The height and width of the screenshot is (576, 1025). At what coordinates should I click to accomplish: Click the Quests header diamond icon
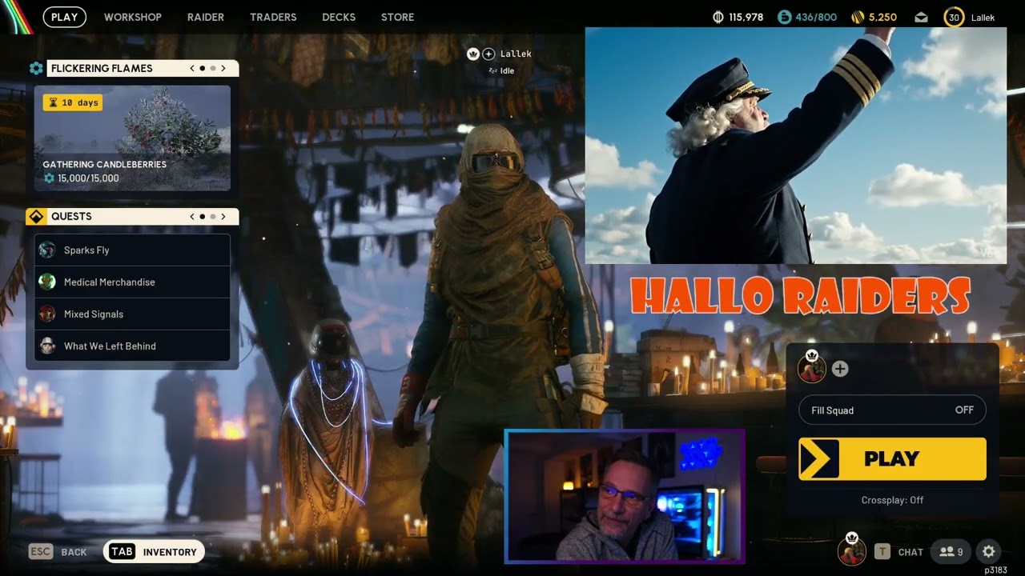point(36,216)
